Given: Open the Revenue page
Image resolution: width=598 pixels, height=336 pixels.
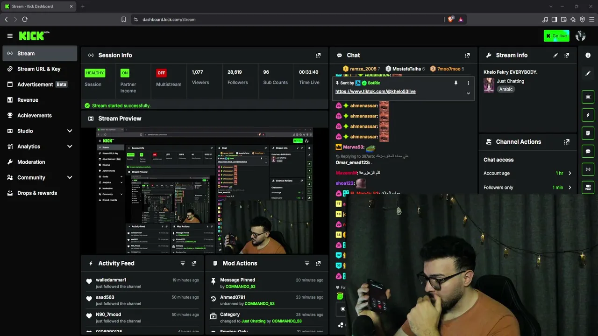Looking at the screenshot, I should [x=40, y=100].
